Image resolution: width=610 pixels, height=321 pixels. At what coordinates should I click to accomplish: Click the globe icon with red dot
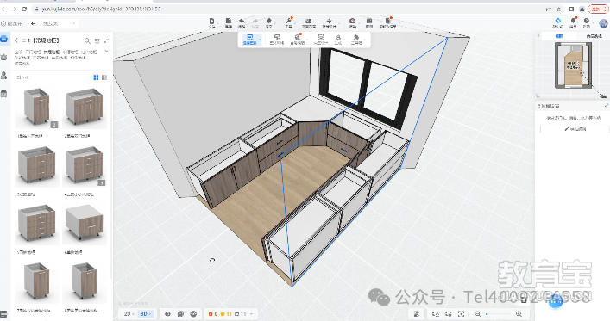pos(297,37)
